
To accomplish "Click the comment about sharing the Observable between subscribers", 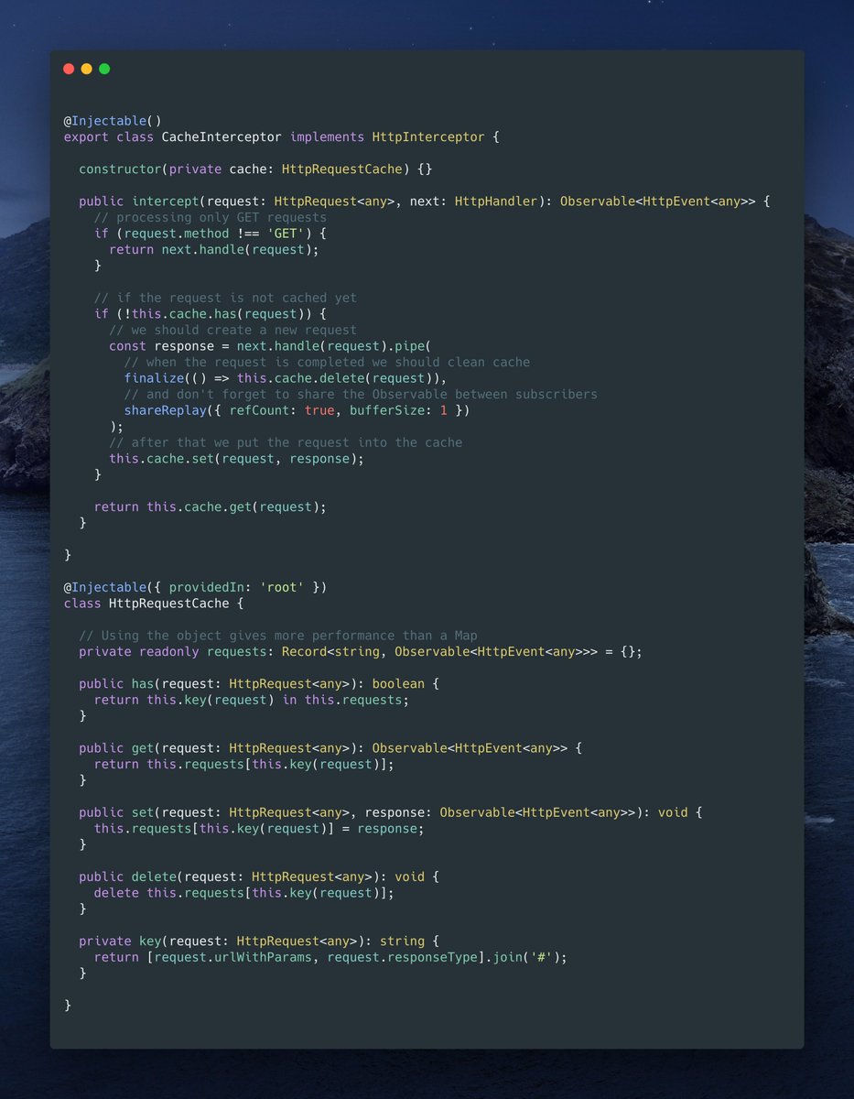I will click(x=361, y=394).
